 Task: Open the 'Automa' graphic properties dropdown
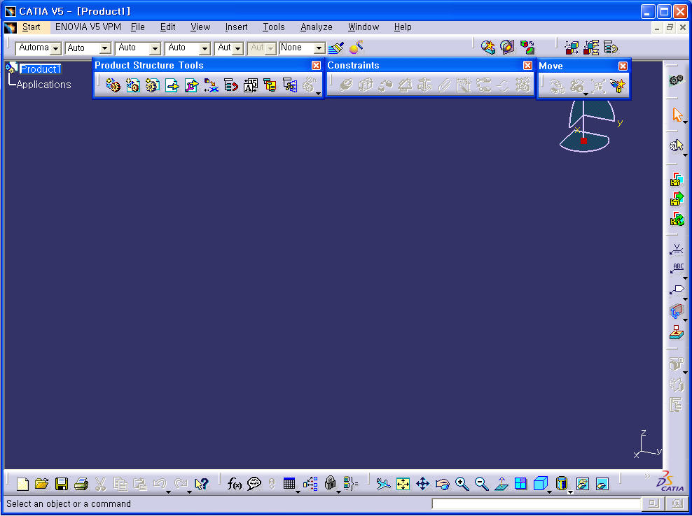pyautogui.click(x=55, y=48)
